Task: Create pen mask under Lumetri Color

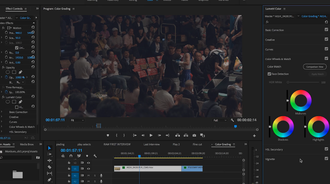Action: pos(20,102)
